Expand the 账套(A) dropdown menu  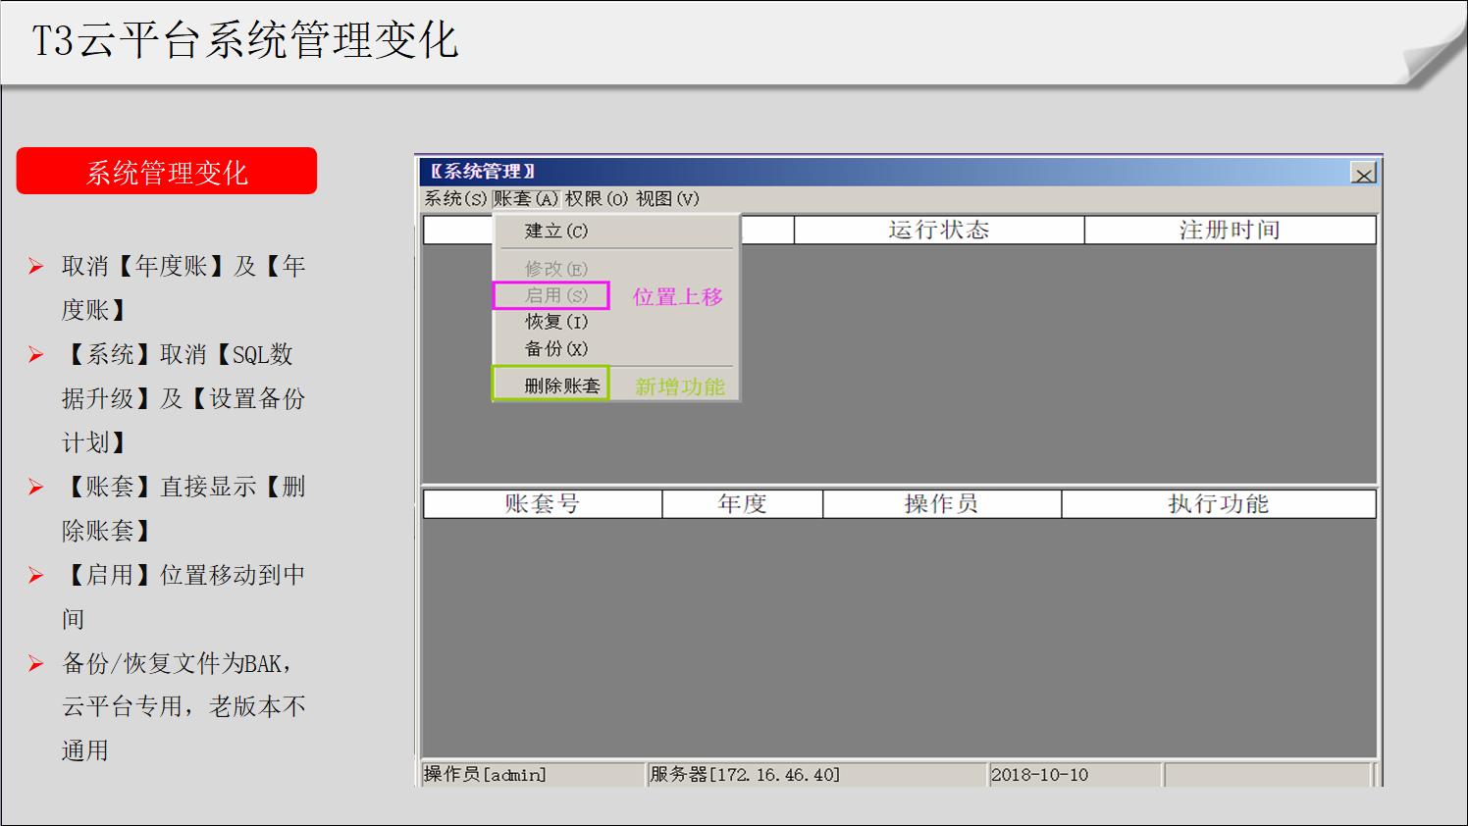[524, 199]
